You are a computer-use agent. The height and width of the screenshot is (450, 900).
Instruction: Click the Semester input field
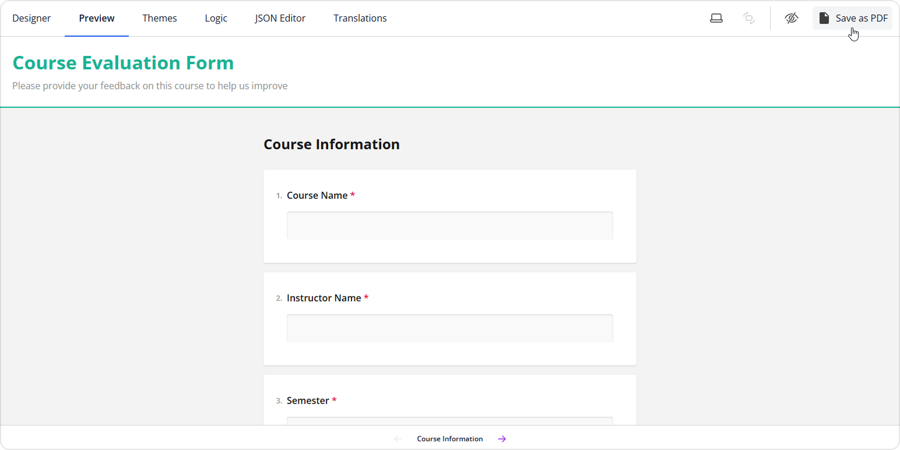point(449,421)
